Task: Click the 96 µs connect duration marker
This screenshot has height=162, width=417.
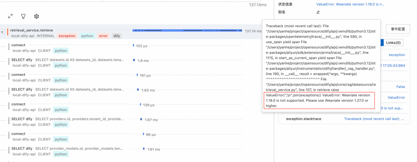Action: tap(144, 134)
